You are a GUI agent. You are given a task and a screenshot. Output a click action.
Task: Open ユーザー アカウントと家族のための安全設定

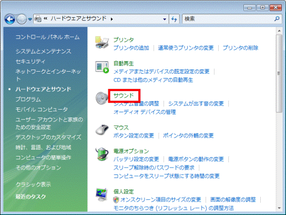point(49,123)
